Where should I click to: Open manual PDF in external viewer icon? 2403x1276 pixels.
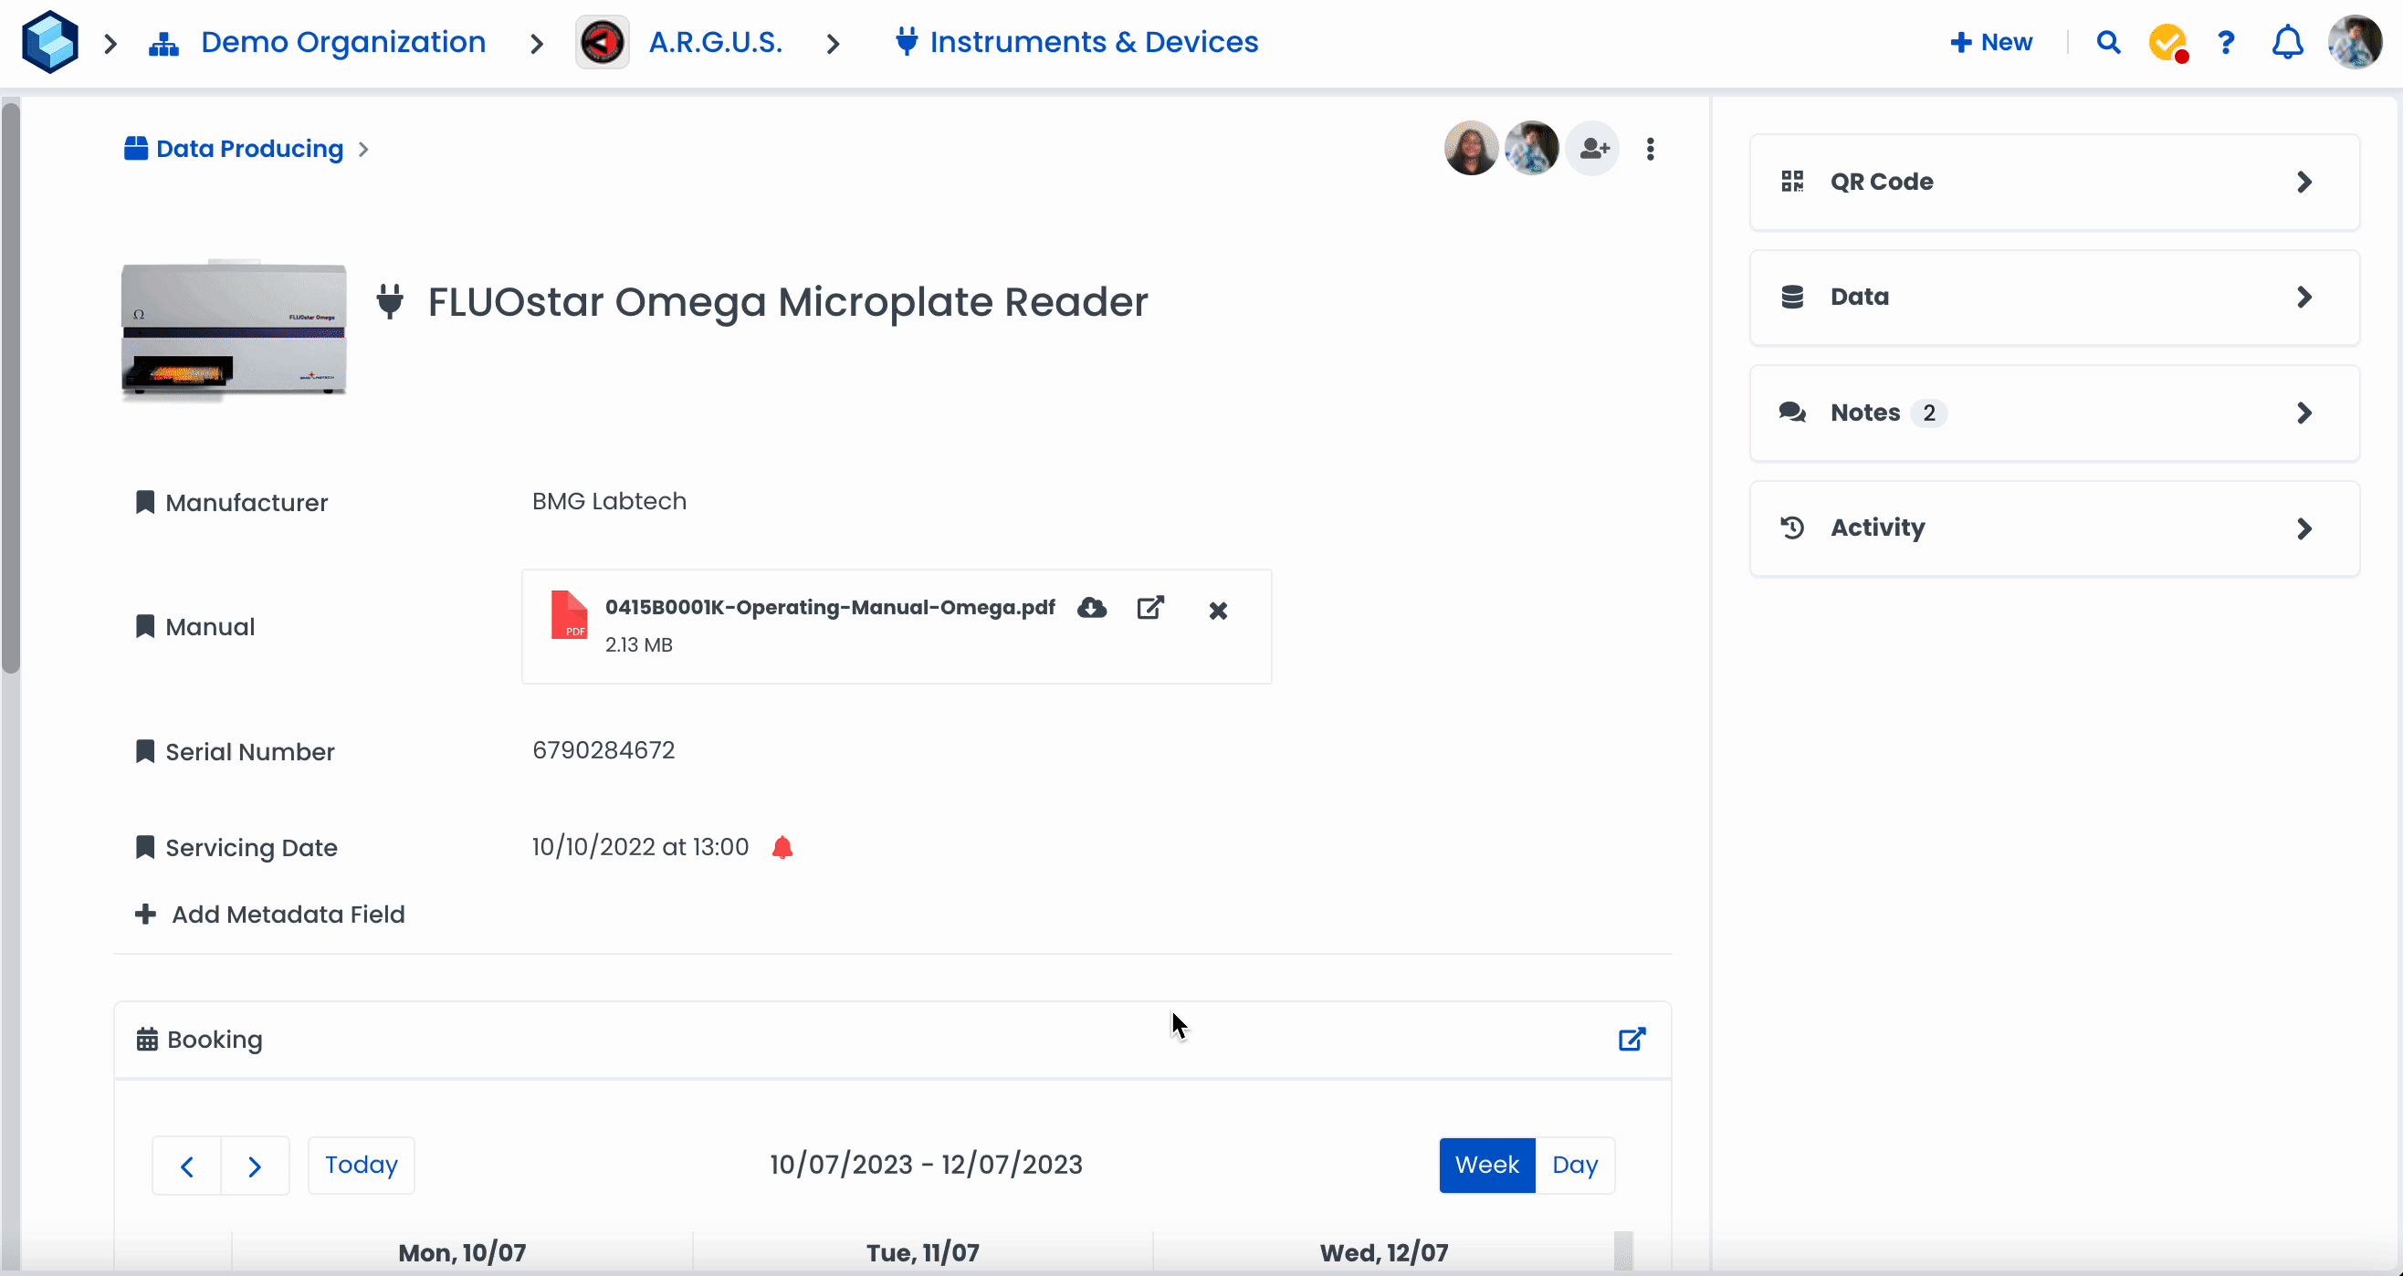[x=1150, y=608]
